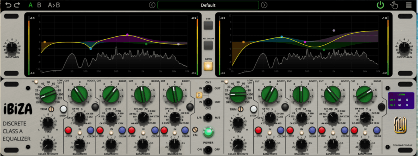This screenshot has height=156, width=418.
Task: Click the magenta EQ node on left graph
Action: (x=127, y=35)
